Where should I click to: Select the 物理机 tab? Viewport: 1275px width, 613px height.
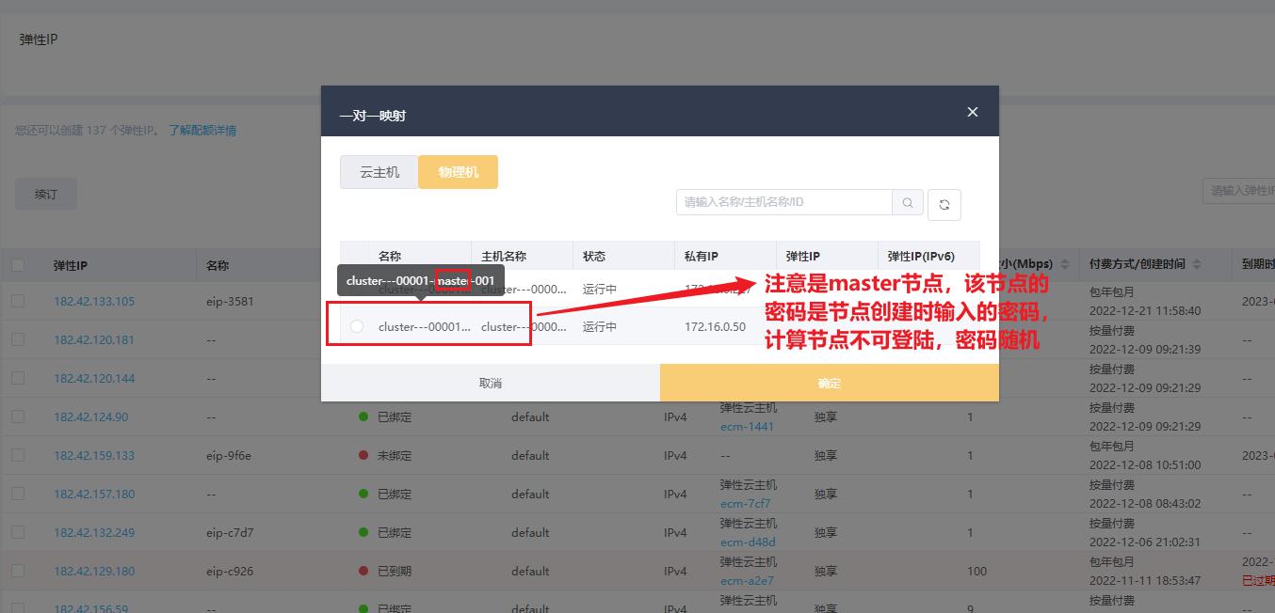point(458,172)
